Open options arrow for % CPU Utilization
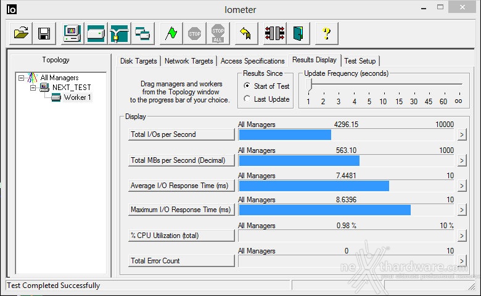Image resolution: width=481 pixels, height=296 pixels. pos(462,236)
